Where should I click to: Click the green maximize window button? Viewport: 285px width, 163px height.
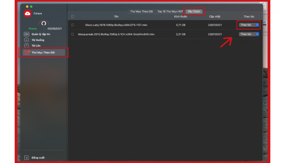pos(31,6)
